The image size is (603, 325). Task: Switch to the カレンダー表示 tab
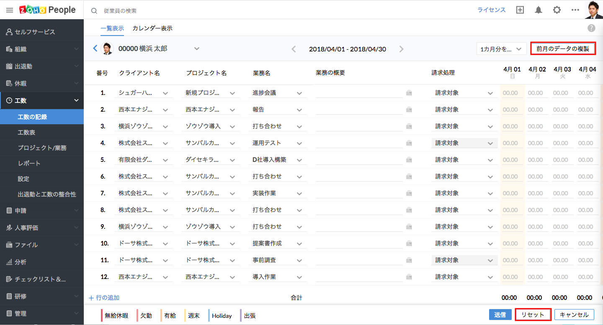pyautogui.click(x=152, y=28)
